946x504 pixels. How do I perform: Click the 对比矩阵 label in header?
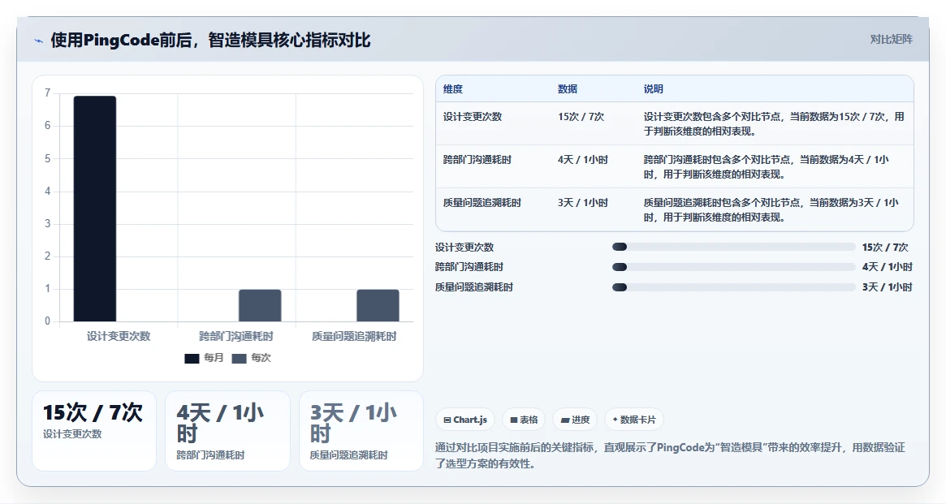click(891, 39)
